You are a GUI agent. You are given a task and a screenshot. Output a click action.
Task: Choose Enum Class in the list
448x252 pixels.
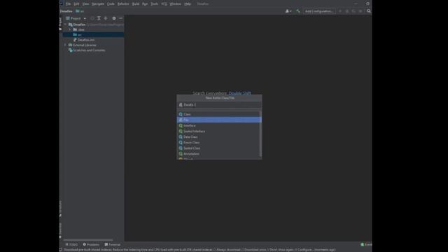(218, 143)
